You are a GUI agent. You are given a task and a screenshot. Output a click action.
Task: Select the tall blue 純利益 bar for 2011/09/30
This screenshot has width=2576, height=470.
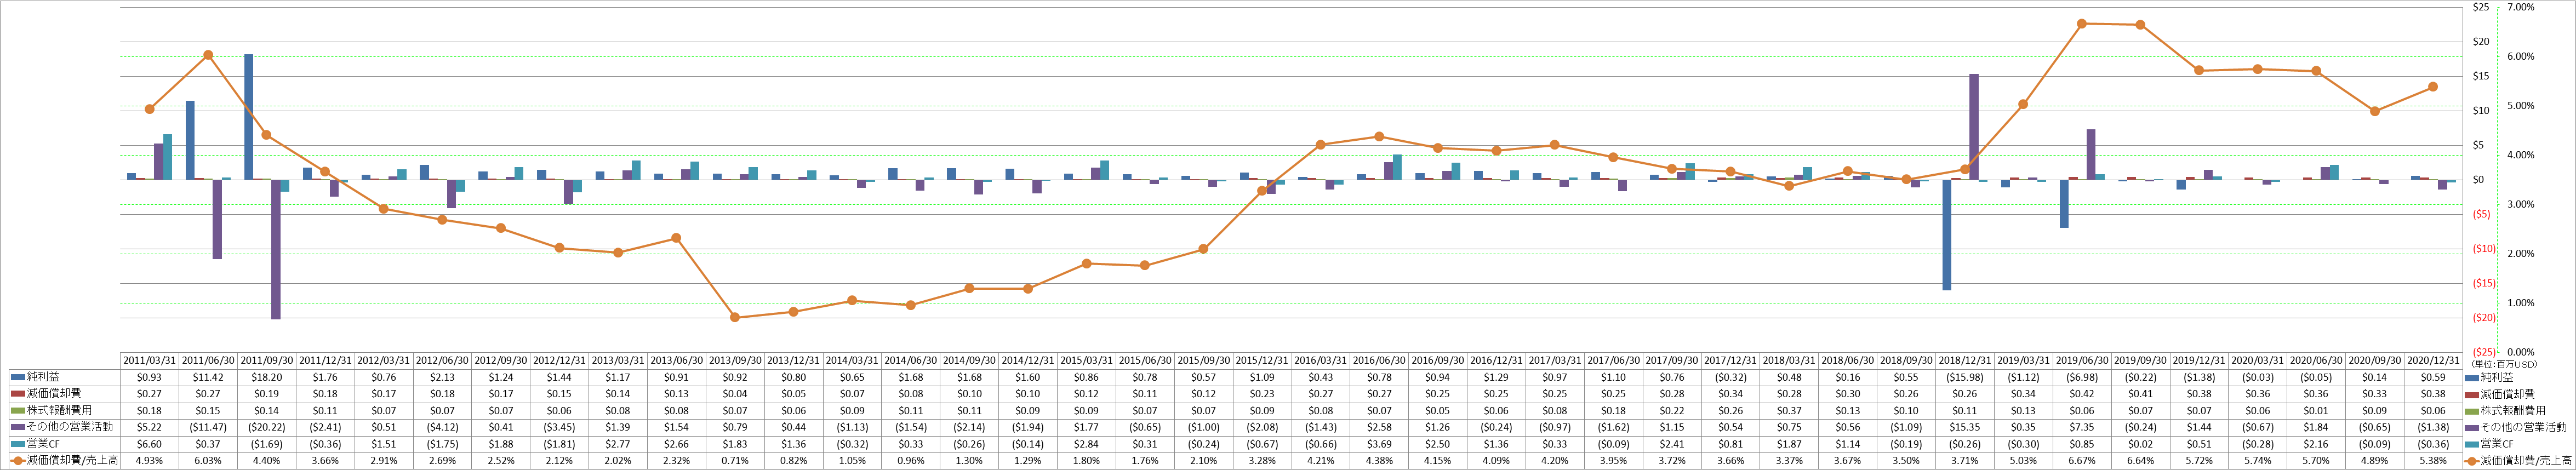coord(249,117)
